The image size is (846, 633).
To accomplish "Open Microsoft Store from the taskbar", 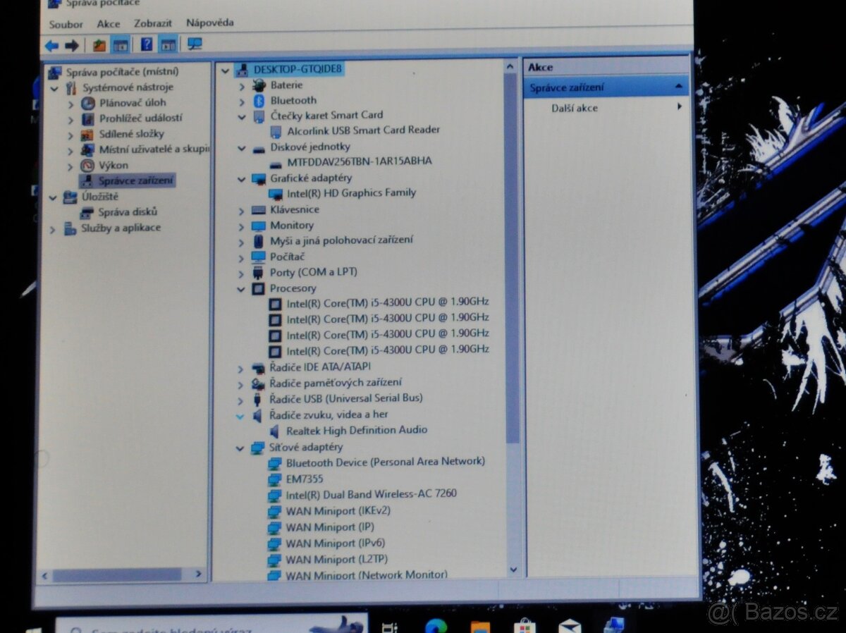I will click(523, 626).
